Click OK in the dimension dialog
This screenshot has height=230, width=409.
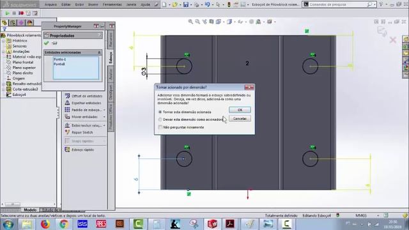click(240, 110)
